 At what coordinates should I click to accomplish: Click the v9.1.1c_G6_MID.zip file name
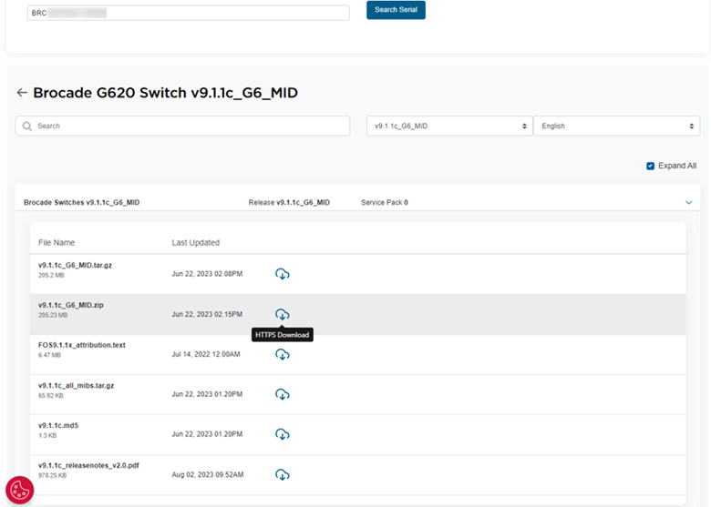point(71,305)
